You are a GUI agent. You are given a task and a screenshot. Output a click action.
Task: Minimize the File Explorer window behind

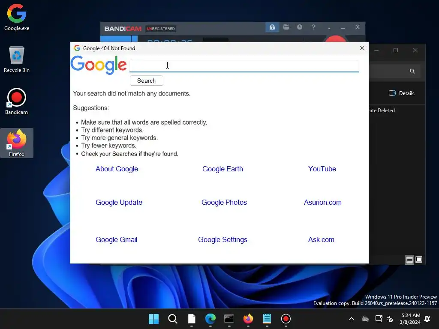376,51
